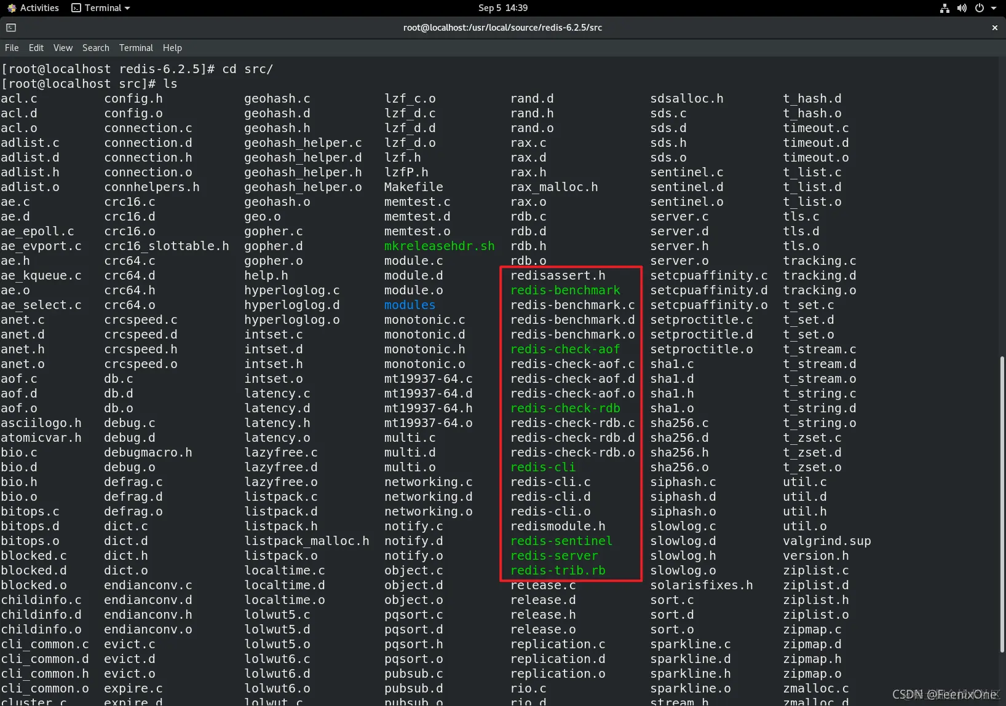Image resolution: width=1006 pixels, height=706 pixels.
Task: Open the Terminal menu in menu bar
Action: click(x=136, y=48)
